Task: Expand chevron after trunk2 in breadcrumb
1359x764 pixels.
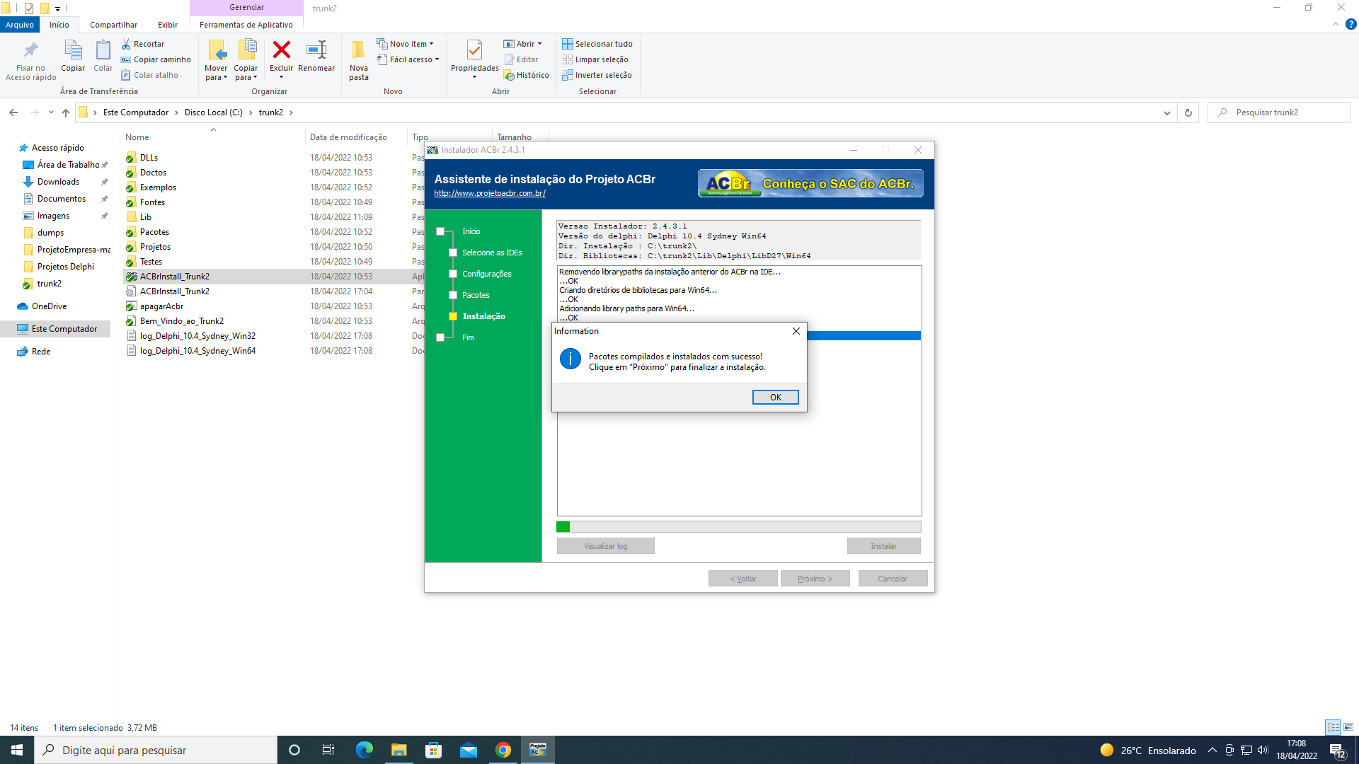Action: click(290, 112)
